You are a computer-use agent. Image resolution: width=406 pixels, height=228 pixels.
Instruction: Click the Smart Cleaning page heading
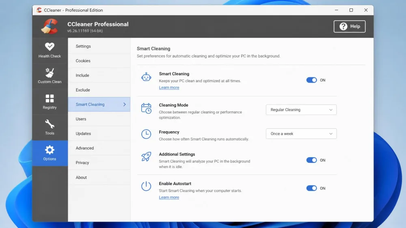click(153, 49)
